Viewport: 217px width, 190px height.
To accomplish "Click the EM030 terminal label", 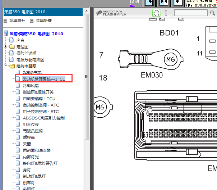I will (x=152, y=75).
